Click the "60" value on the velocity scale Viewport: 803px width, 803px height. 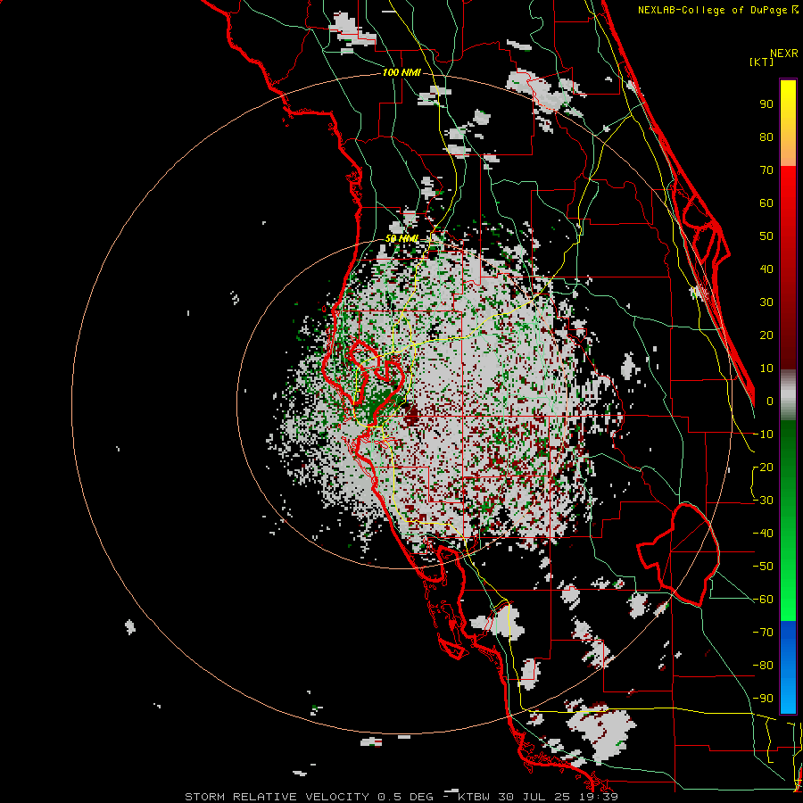pos(766,203)
